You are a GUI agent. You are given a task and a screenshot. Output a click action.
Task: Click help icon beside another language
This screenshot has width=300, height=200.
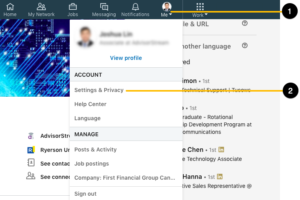pyautogui.click(x=245, y=45)
